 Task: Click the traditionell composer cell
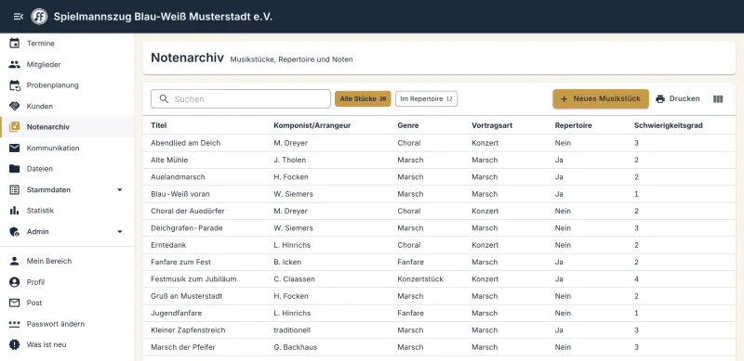[292, 330]
